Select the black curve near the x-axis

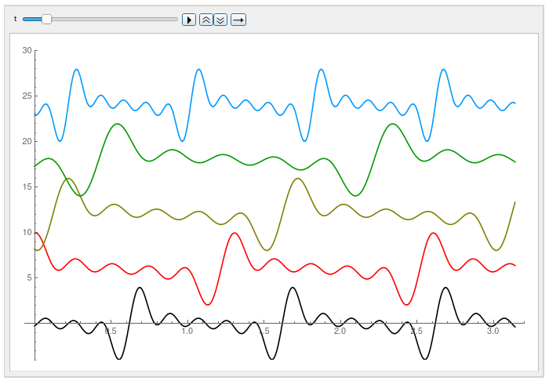click(140, 288)
